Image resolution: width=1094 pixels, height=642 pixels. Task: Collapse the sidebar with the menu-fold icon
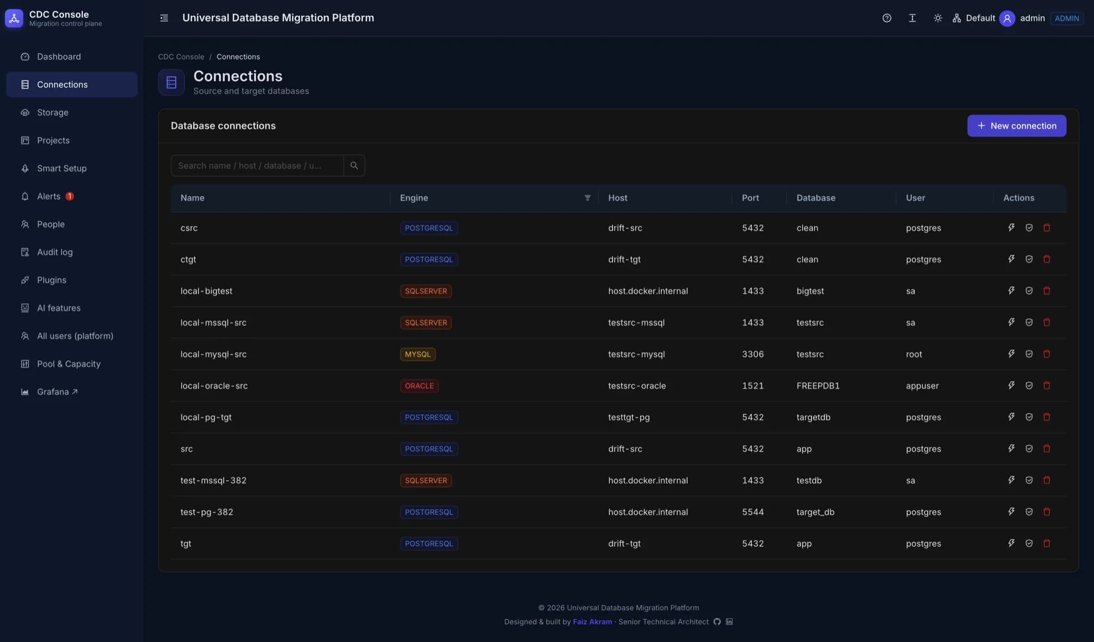[x=164, y=18]
